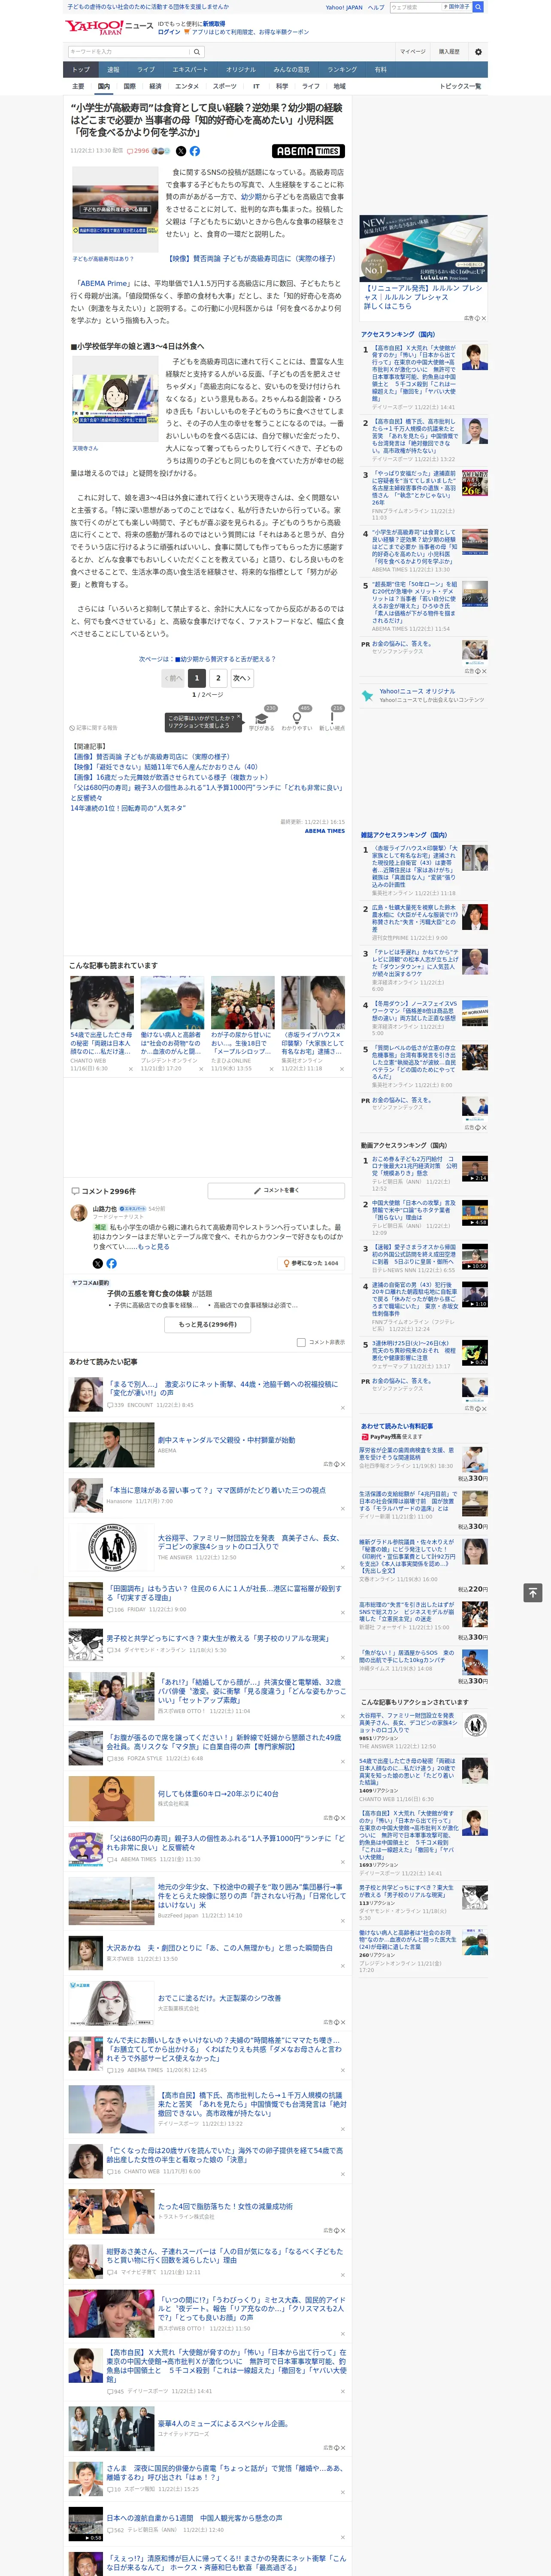Open トピックス一覧 link
This screenshot has height=2576, width=551.
[460, 86]
